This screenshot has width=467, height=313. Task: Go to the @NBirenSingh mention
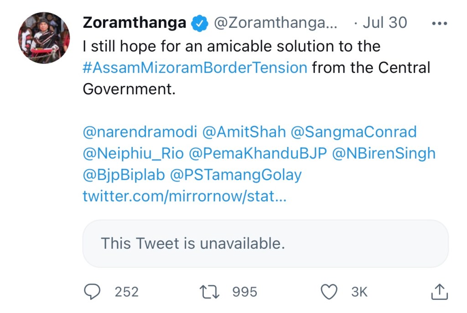pyautogui.click(x=384, y=153)
